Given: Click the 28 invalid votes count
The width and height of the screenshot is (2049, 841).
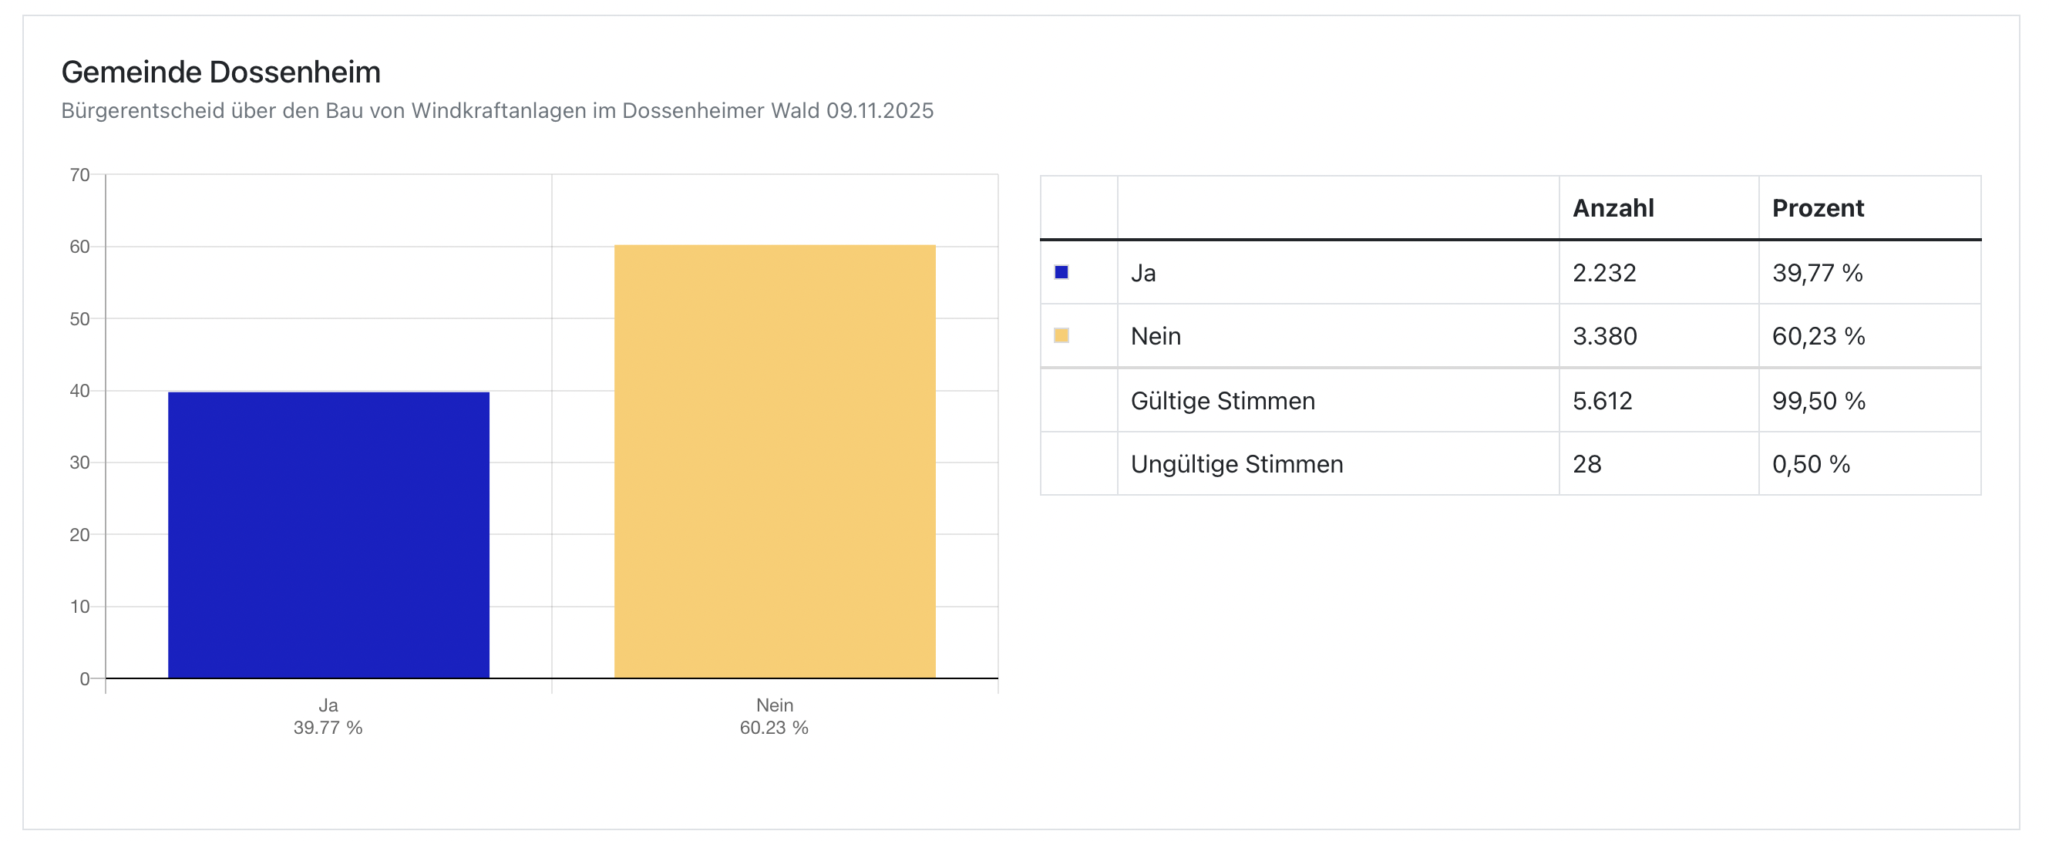Looking at the screenshot, I should (1587, 464).
